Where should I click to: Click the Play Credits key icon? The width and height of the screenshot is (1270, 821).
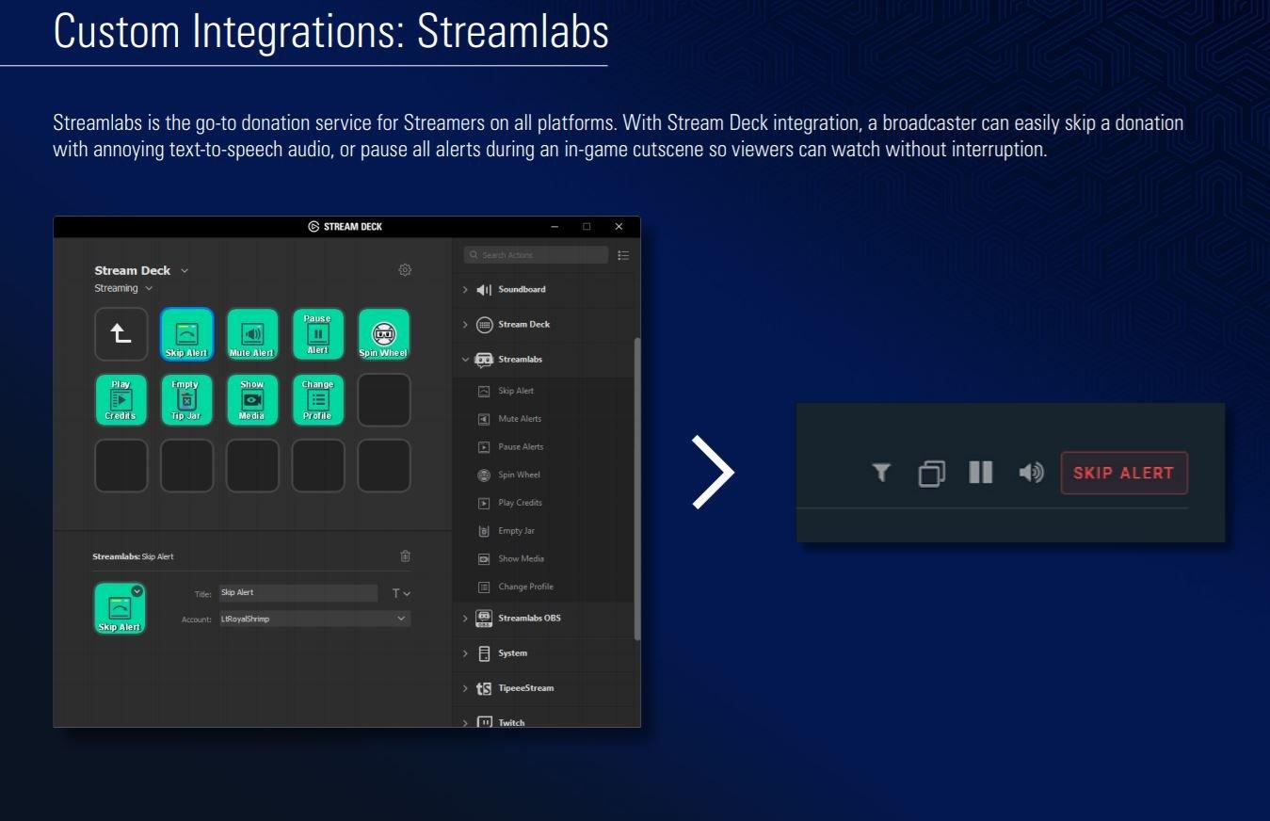pyautogui.click(x=121, y=399)
